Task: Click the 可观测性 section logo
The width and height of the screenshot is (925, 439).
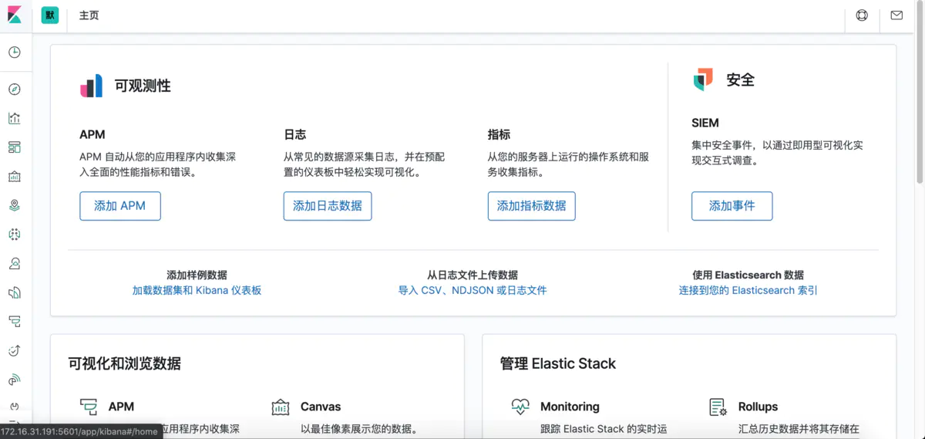Action: (x=92, y=86)
